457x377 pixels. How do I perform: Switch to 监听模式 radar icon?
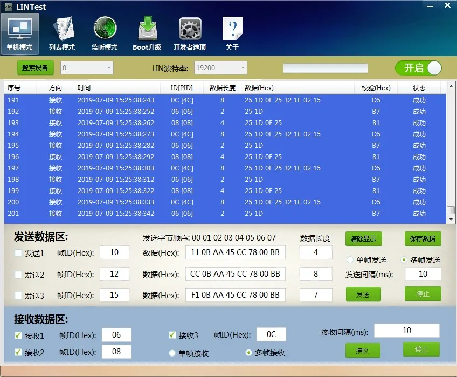coord(105,28)
